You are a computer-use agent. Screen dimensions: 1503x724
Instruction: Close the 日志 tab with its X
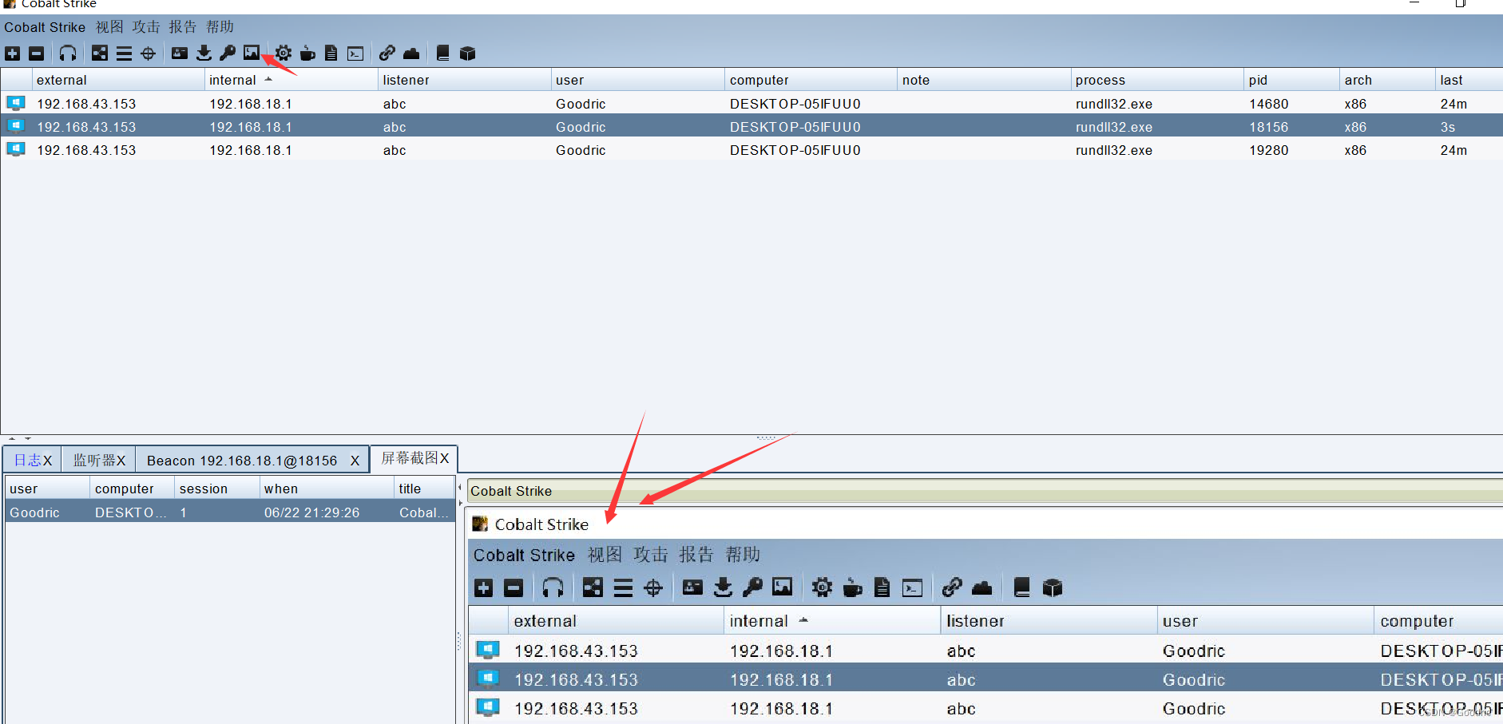point(48,461)
